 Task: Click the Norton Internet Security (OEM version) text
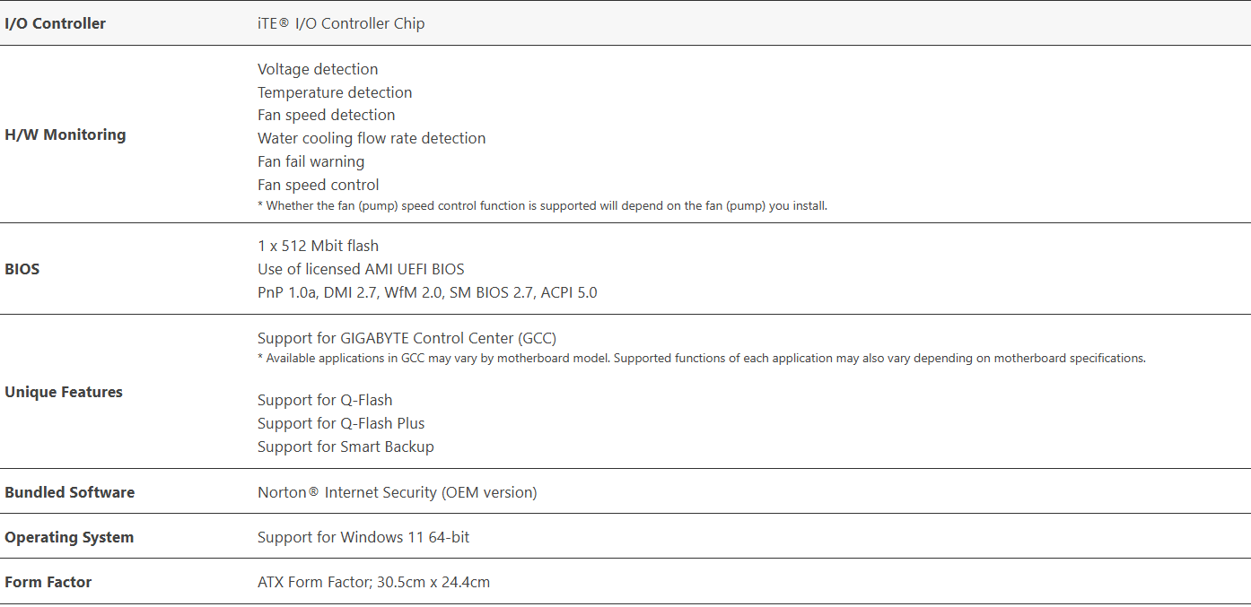(397, 492)
